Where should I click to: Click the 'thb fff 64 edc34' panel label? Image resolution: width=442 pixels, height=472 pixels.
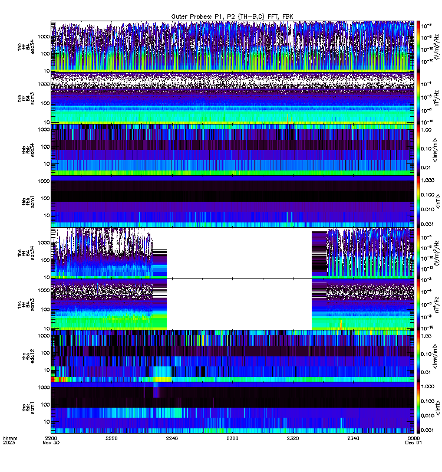[26, 46]
